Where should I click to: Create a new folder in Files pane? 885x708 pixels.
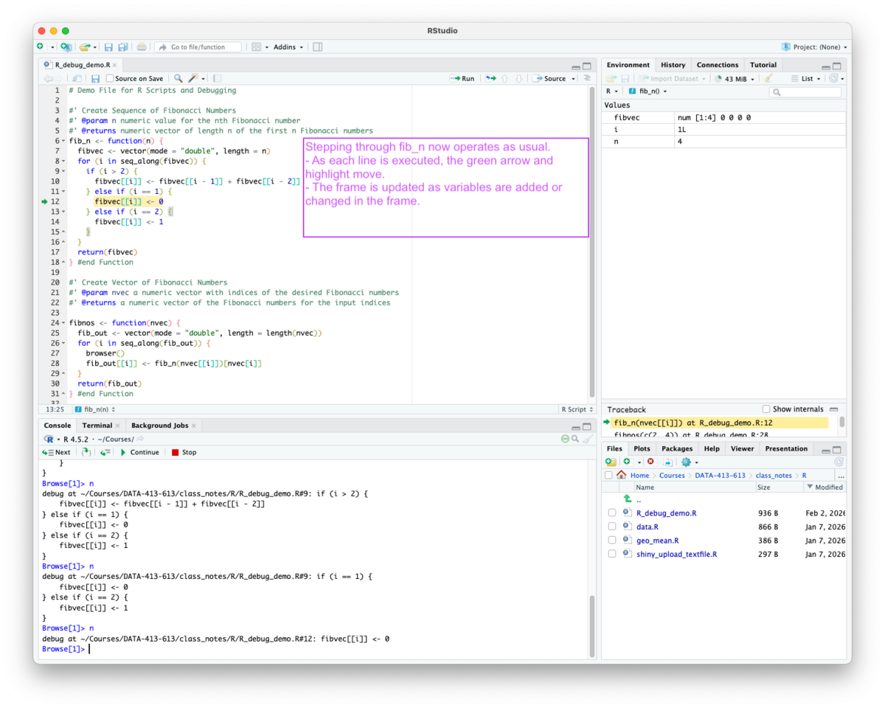tap(611, 462)
